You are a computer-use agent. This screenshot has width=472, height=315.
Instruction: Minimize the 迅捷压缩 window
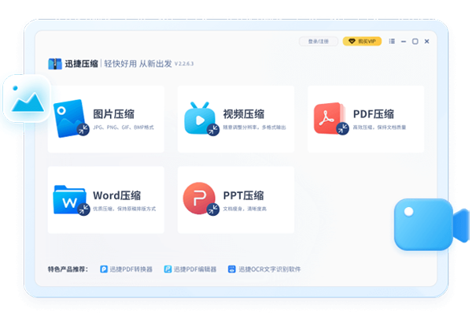404,41
